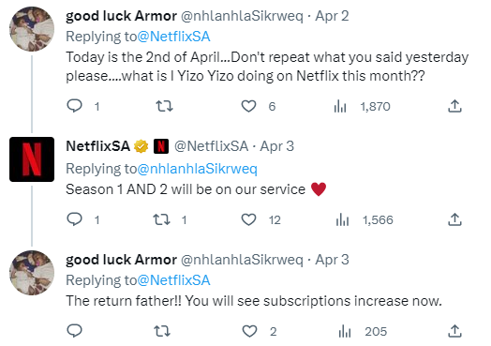Viewport: 491px width, 346px height.
Task: Click the NetflixSA display name
Action: pos(98,146)
